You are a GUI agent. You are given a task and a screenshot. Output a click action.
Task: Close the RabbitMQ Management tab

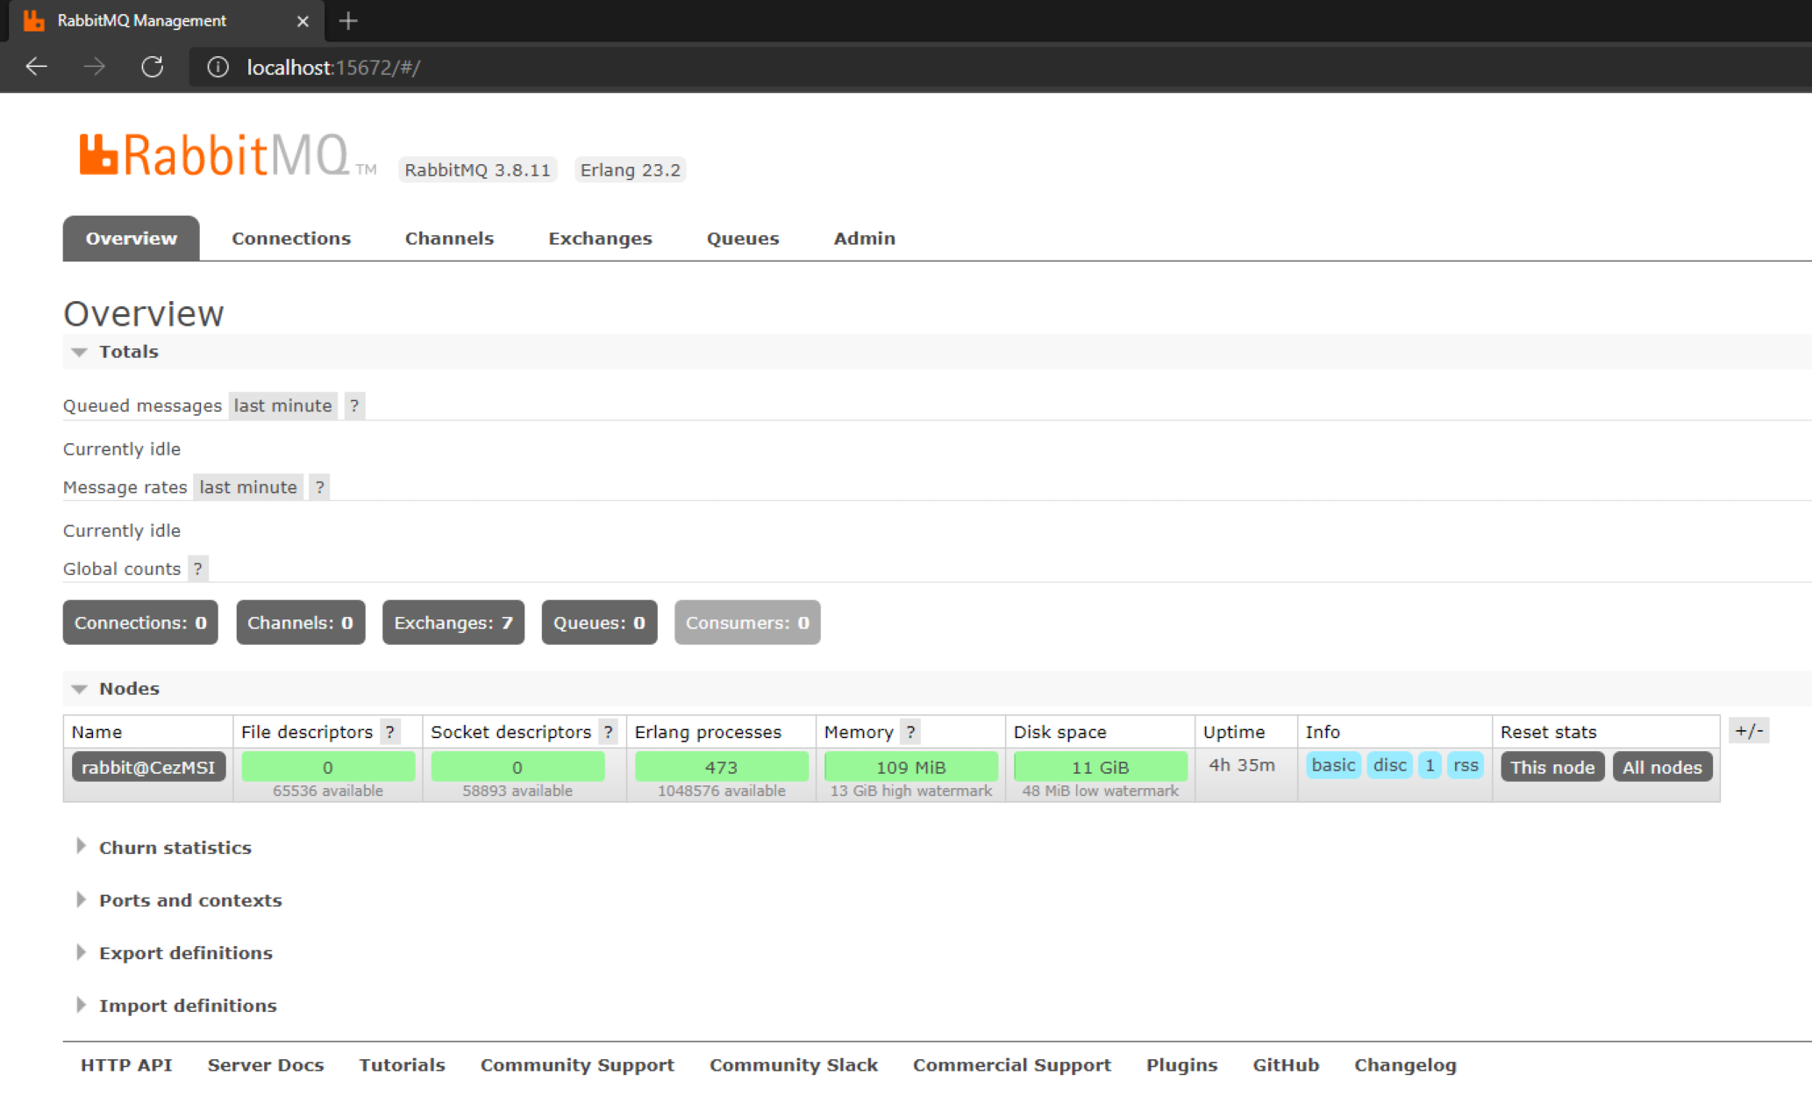tap(303, 21)
